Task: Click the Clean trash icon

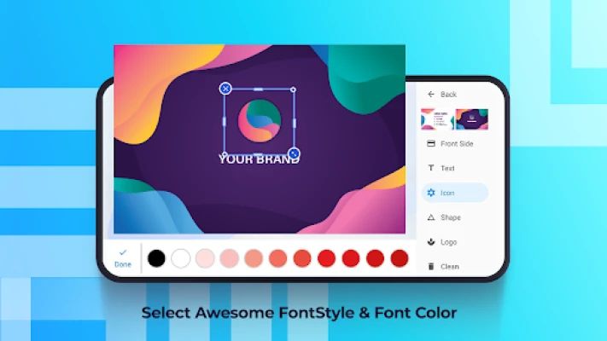Action: [x=431, y=266]
